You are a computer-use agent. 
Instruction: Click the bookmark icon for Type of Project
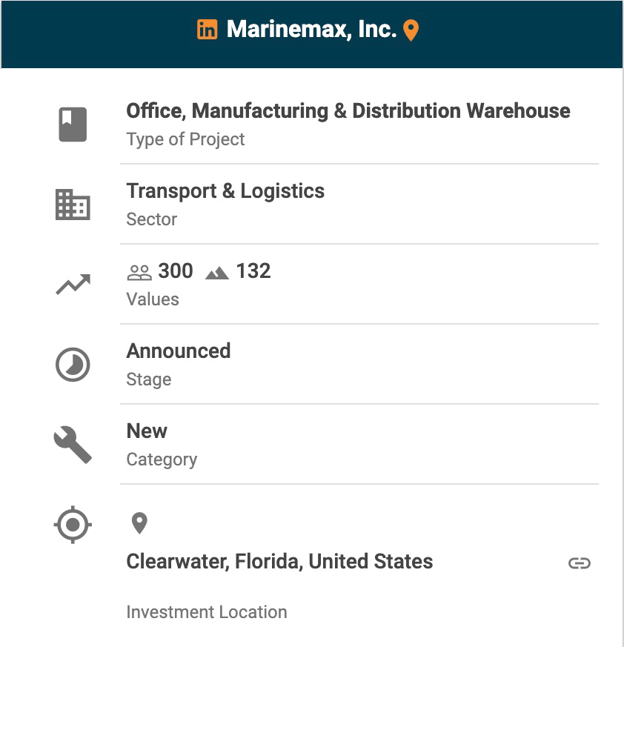tap(73, 124)
